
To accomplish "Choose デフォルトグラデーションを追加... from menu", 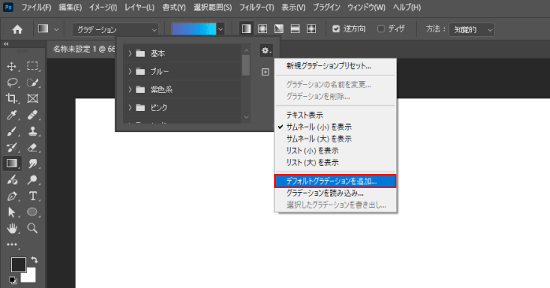I will tap(336, 181).
